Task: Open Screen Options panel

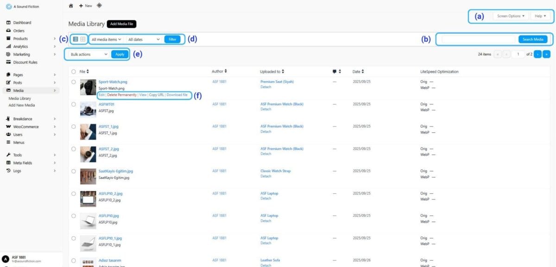Action: [511, 16]
